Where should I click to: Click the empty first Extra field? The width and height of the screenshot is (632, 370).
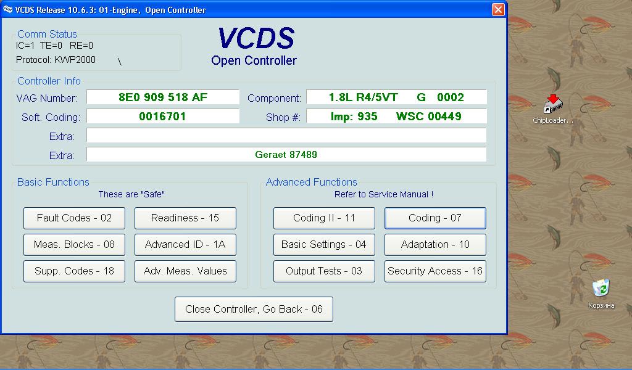(x=286, y=135)
